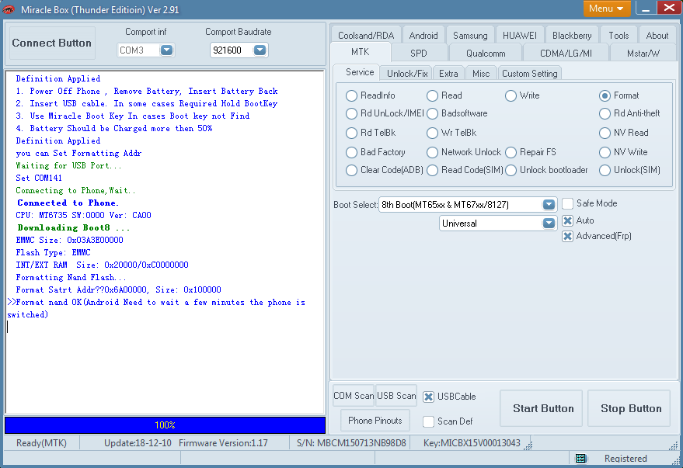Image resolution: width=683 pixels, height=468 pixels.
Task: Open the Extra sub-tab
Action: click(448, 74)
